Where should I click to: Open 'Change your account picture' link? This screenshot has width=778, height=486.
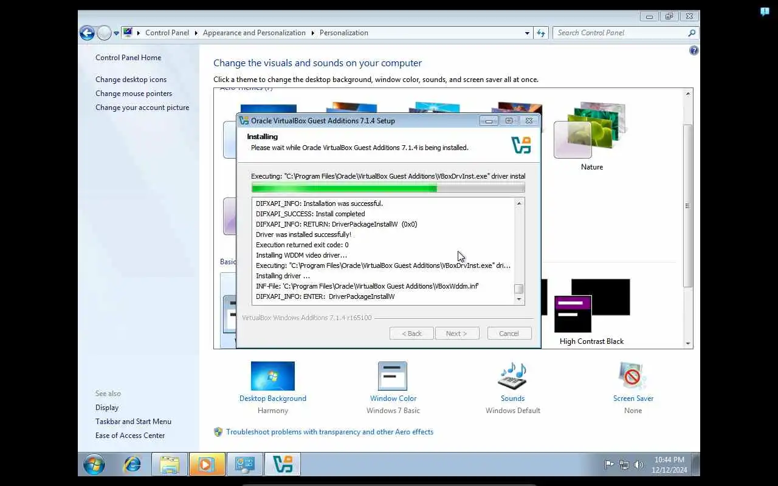142,108
